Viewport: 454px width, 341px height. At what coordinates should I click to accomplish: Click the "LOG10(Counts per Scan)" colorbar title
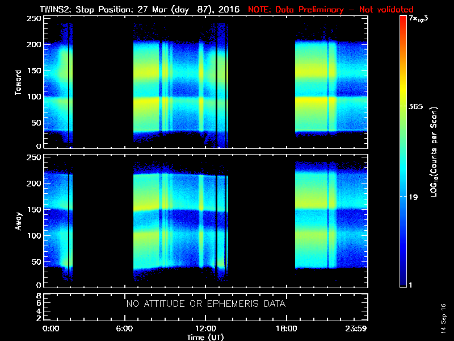[x=434, y=152]
